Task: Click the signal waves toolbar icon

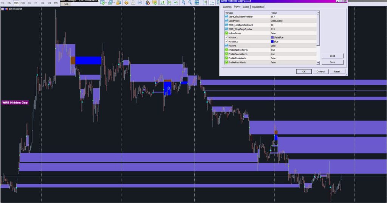Action: point(140,3)
